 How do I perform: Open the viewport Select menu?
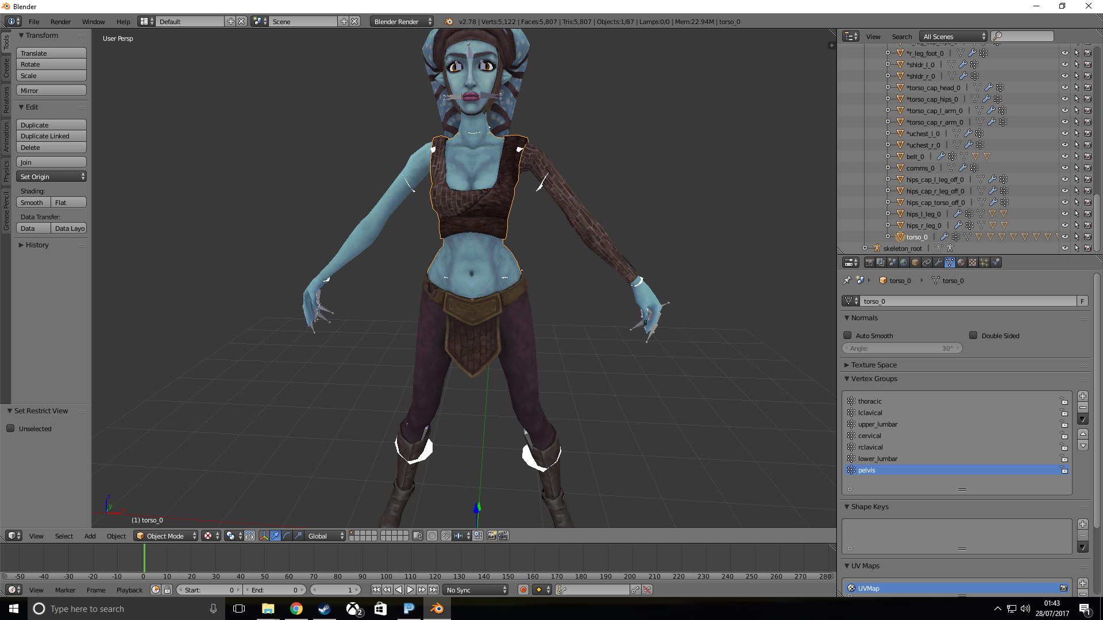pos(64,536)
